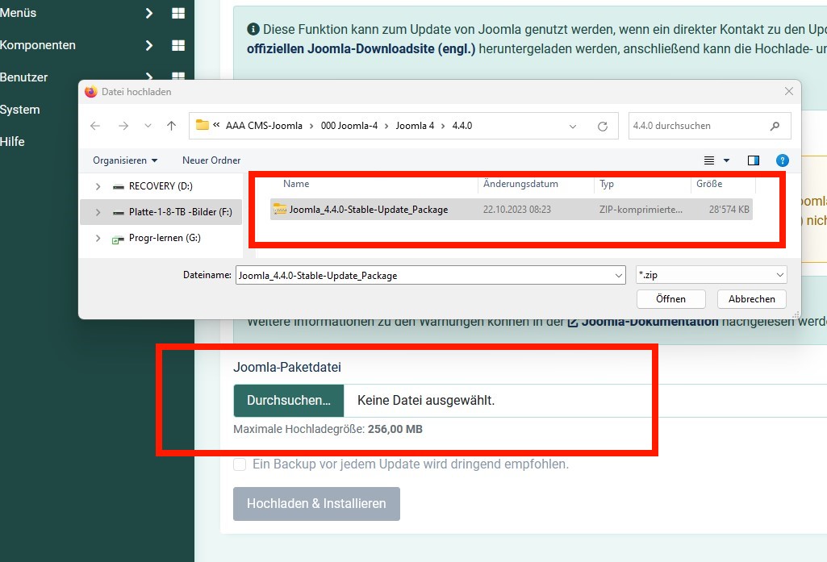Screen dimensions: 827x562
Task: Click Firefox logo in dialog title bar
Action: click(x=90, y=92)
